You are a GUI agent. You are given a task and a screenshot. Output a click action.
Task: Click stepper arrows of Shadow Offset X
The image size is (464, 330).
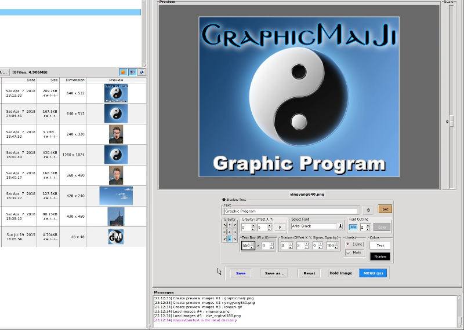[291, 245]
